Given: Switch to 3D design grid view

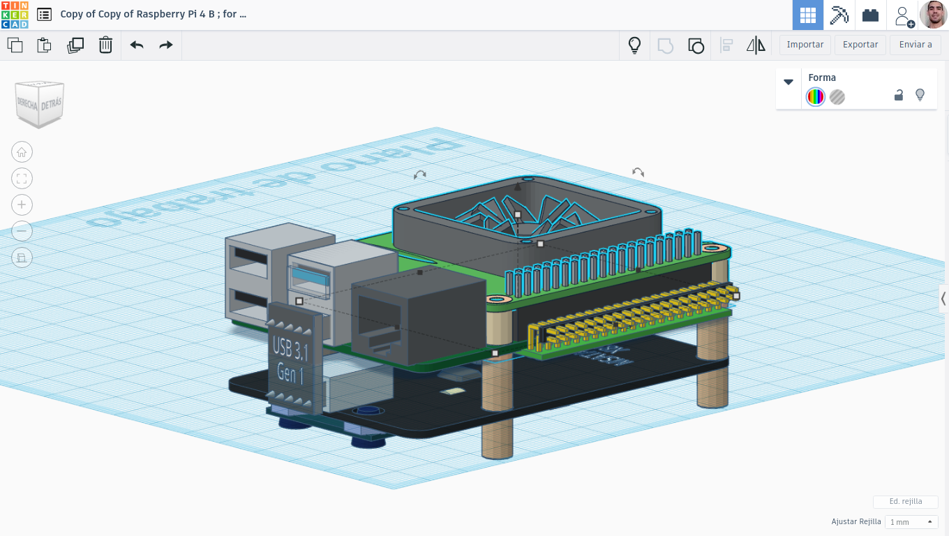Looking at the screenshot, I should coord(808,15).
